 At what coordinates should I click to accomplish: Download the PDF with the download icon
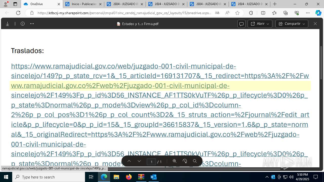pyautogui.click(x=7, y=24)
